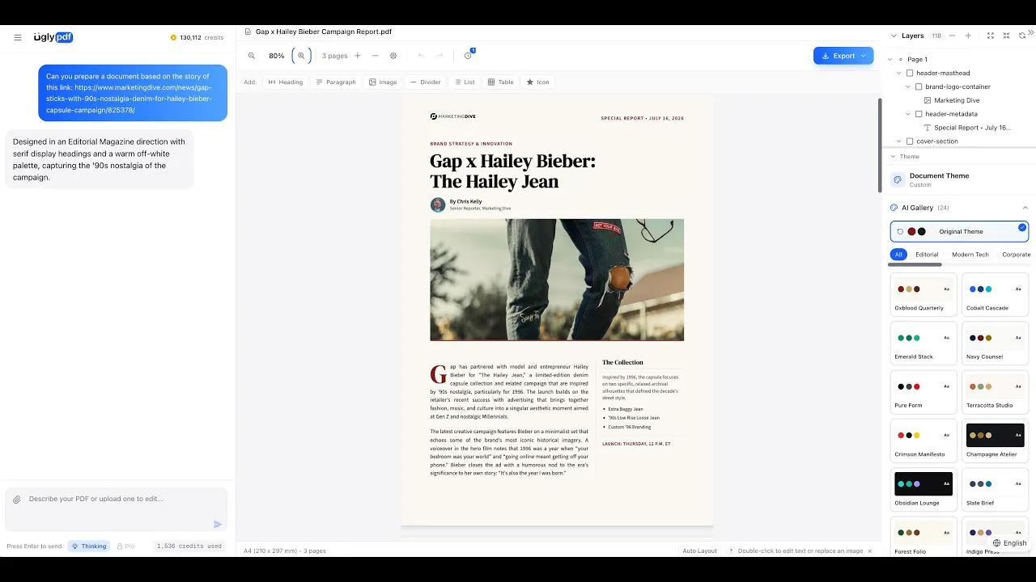
Task: Click the Layers panel plus icon
Action: coord(968,36)
